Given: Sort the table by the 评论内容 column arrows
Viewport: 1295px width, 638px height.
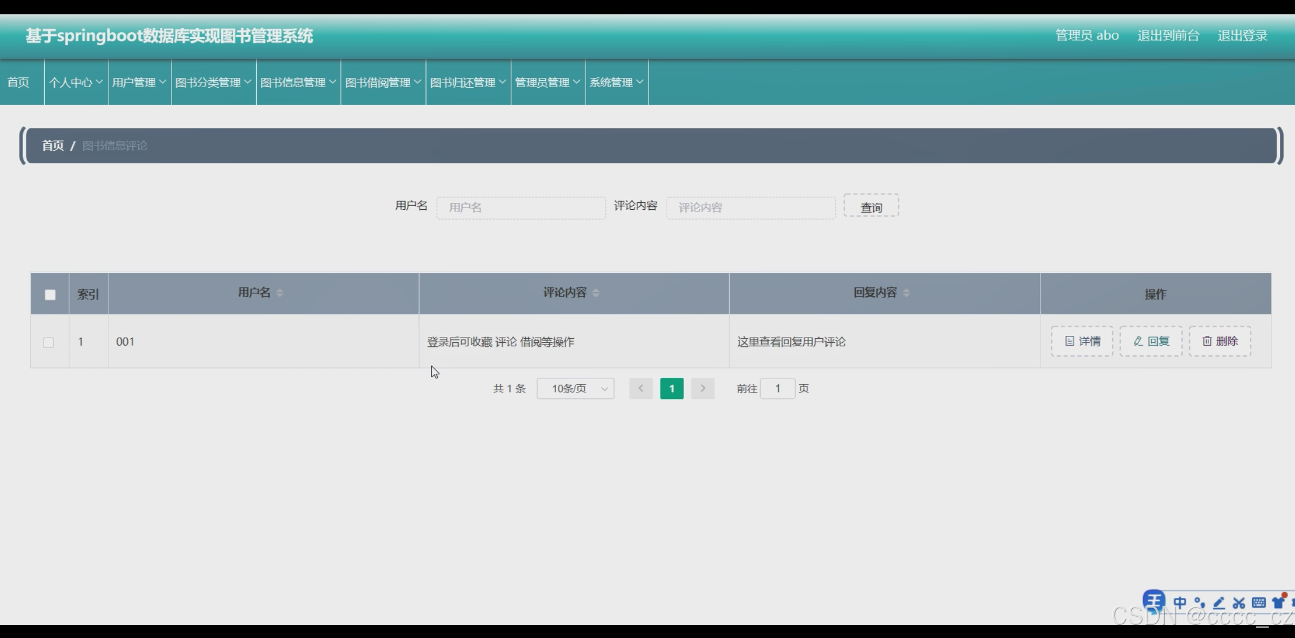Looking at the screenshot, I should [596, 293].
